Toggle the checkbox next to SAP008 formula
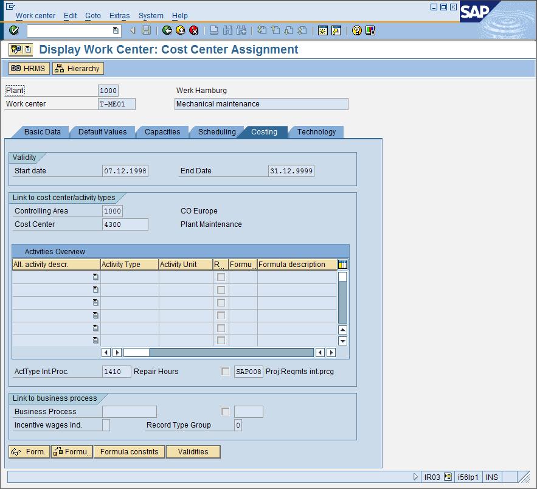537x489 pixels. 226,372
